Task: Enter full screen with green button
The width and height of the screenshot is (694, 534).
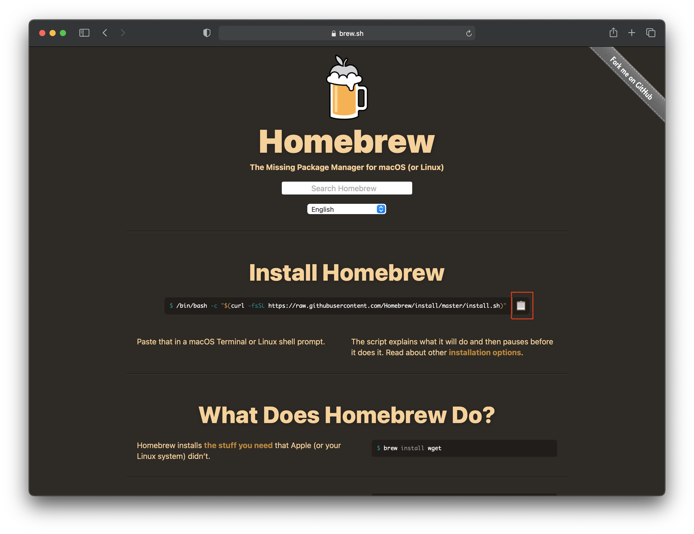Action: [63, 33]
